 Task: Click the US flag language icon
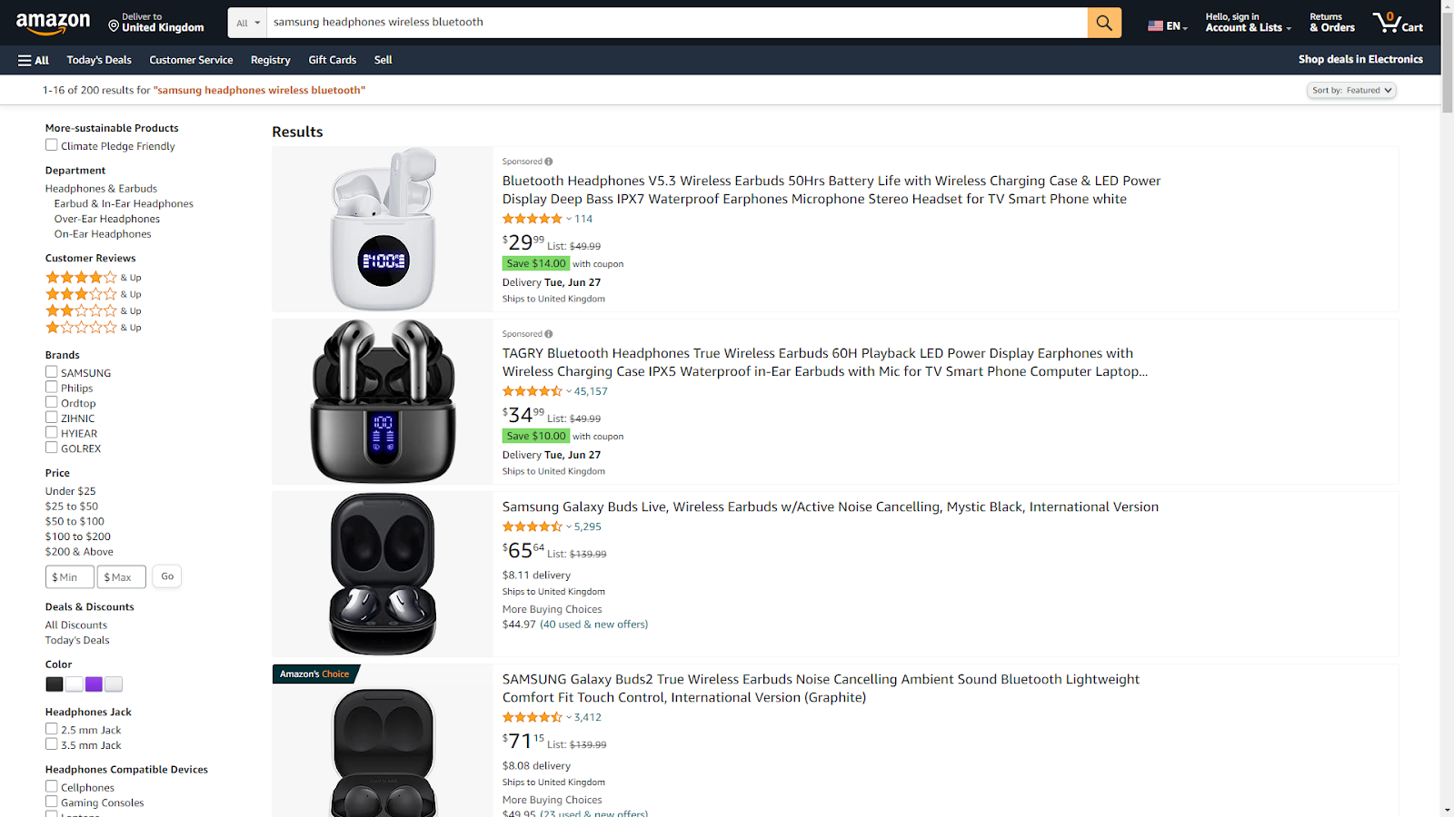pos(1155,25)
